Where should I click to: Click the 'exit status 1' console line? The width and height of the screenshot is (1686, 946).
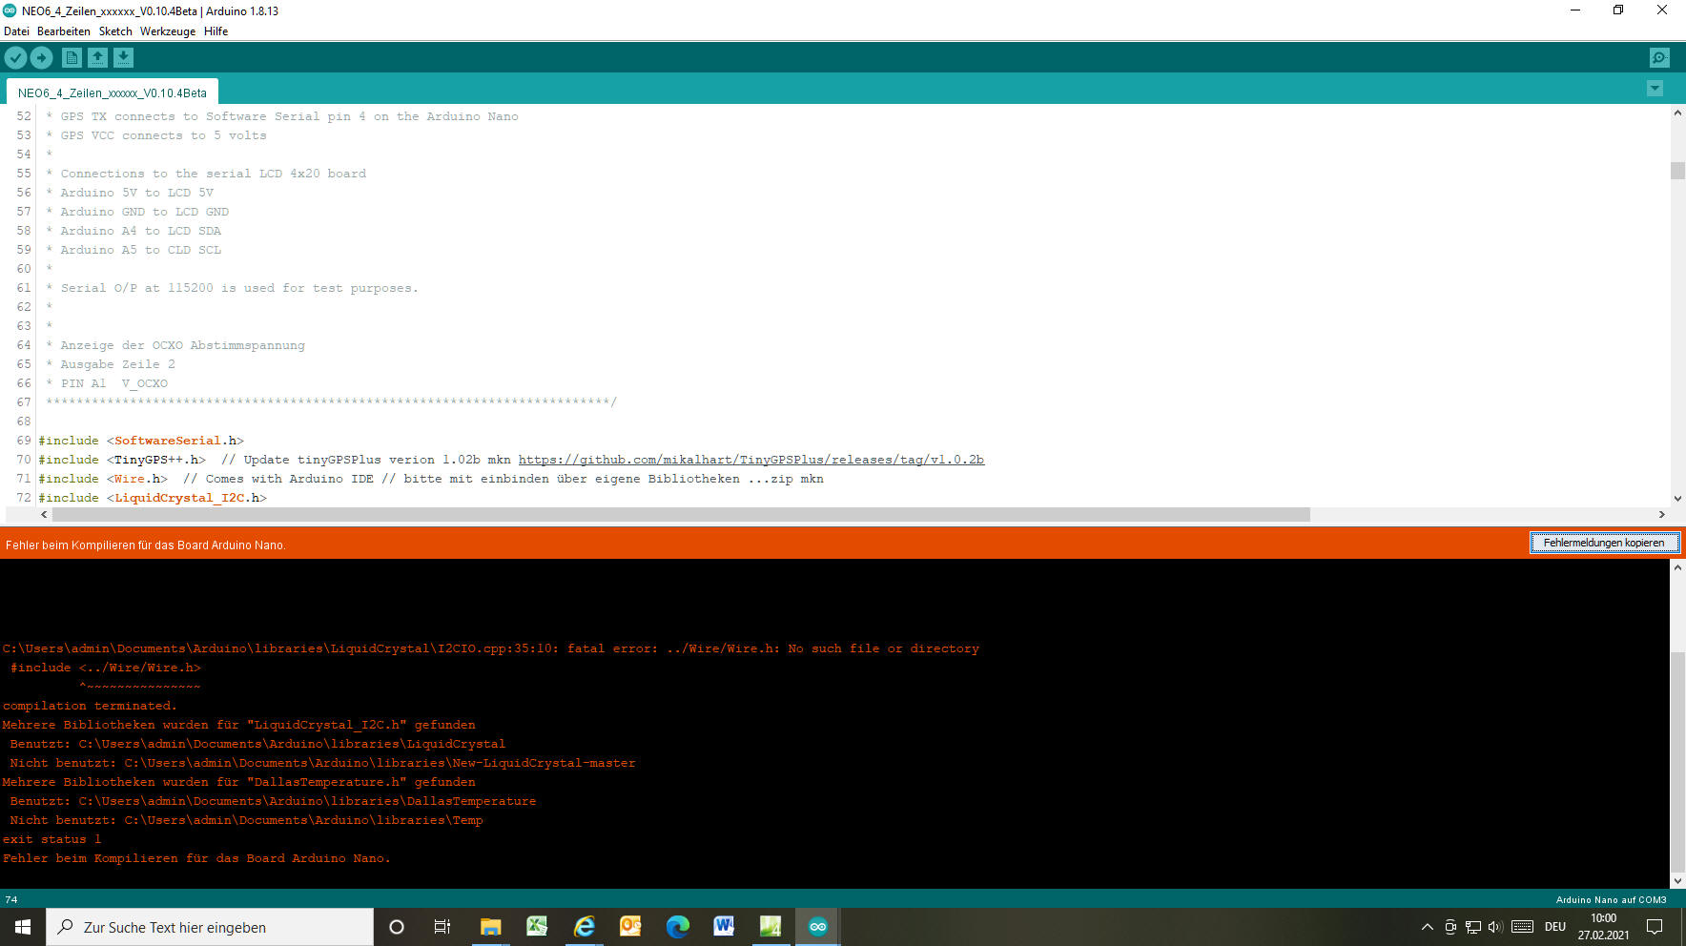coord(51,839)
